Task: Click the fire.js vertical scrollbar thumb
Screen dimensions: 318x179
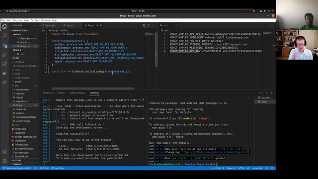Action: (156, 50)
